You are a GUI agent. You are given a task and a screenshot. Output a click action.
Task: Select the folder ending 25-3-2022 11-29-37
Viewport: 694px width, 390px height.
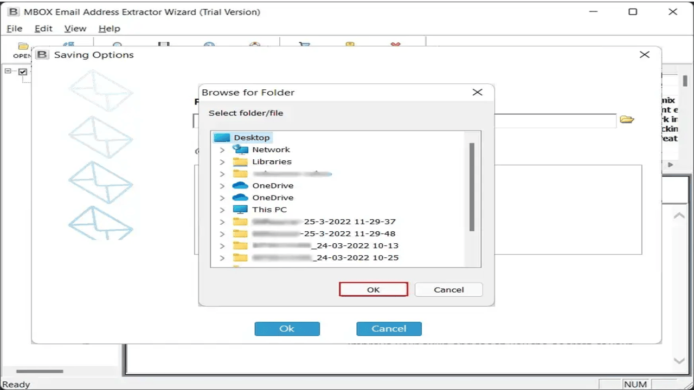point(324,222)
